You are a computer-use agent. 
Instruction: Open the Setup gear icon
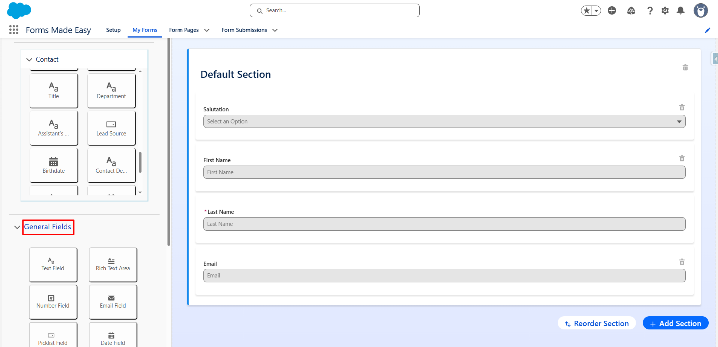point(665,10)
